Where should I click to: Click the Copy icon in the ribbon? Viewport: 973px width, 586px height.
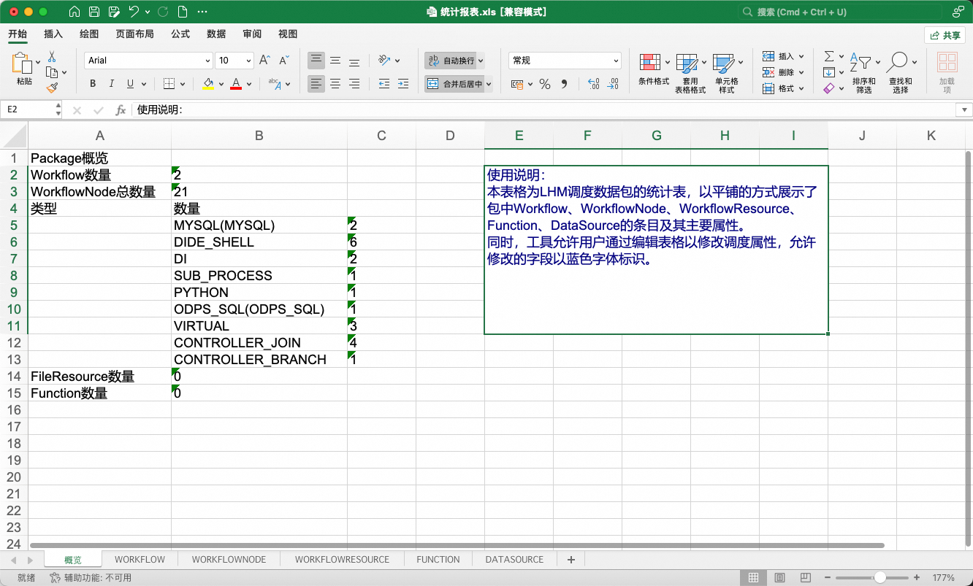click(x=52, y=72)
